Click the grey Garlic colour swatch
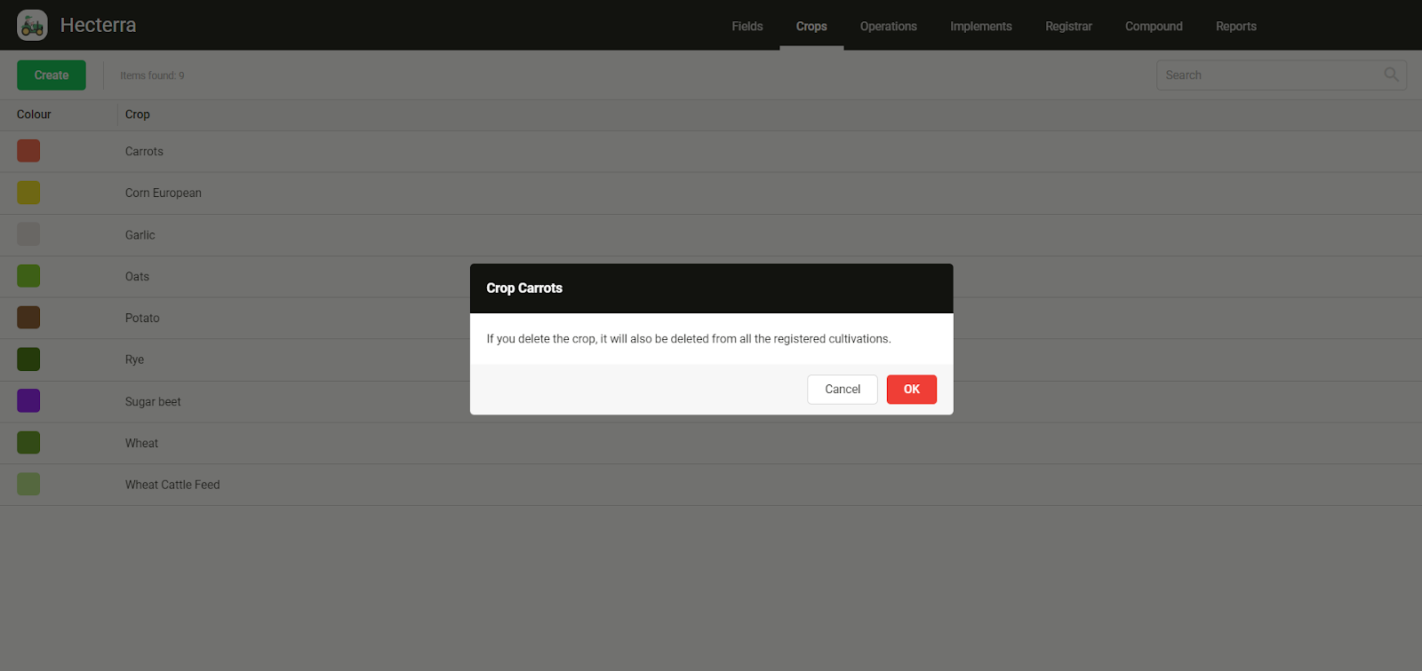 [28, 234]
